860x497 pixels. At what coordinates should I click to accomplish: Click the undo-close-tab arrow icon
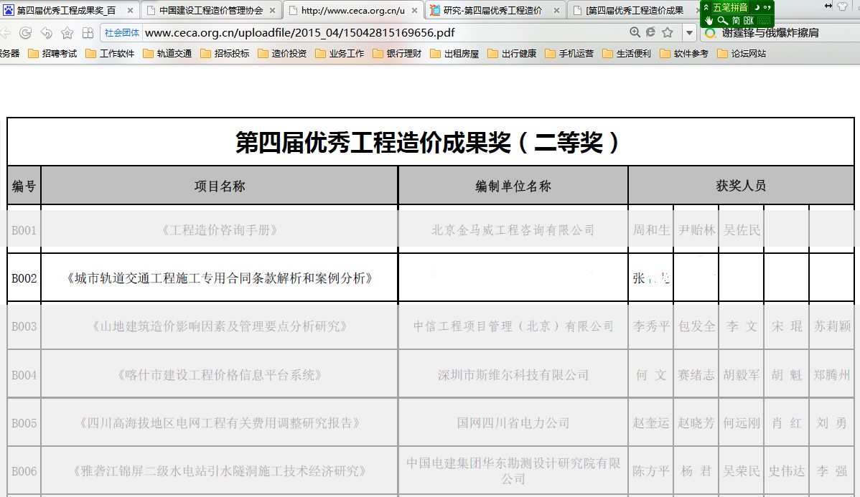(x=46, y=33)
